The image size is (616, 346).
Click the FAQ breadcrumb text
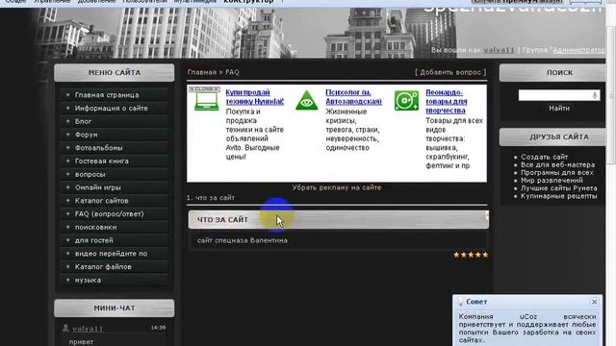tap(232, 72)
